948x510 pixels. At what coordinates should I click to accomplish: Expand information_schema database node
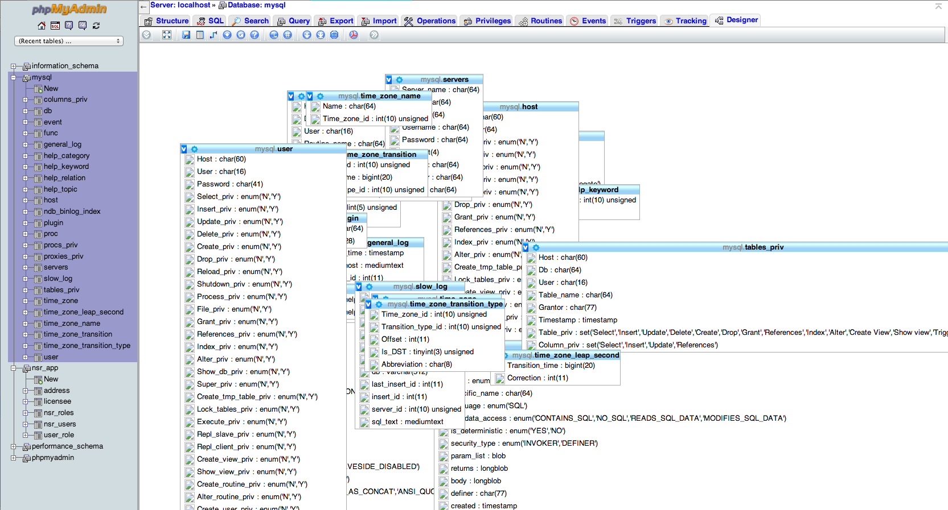click(13, 67)
